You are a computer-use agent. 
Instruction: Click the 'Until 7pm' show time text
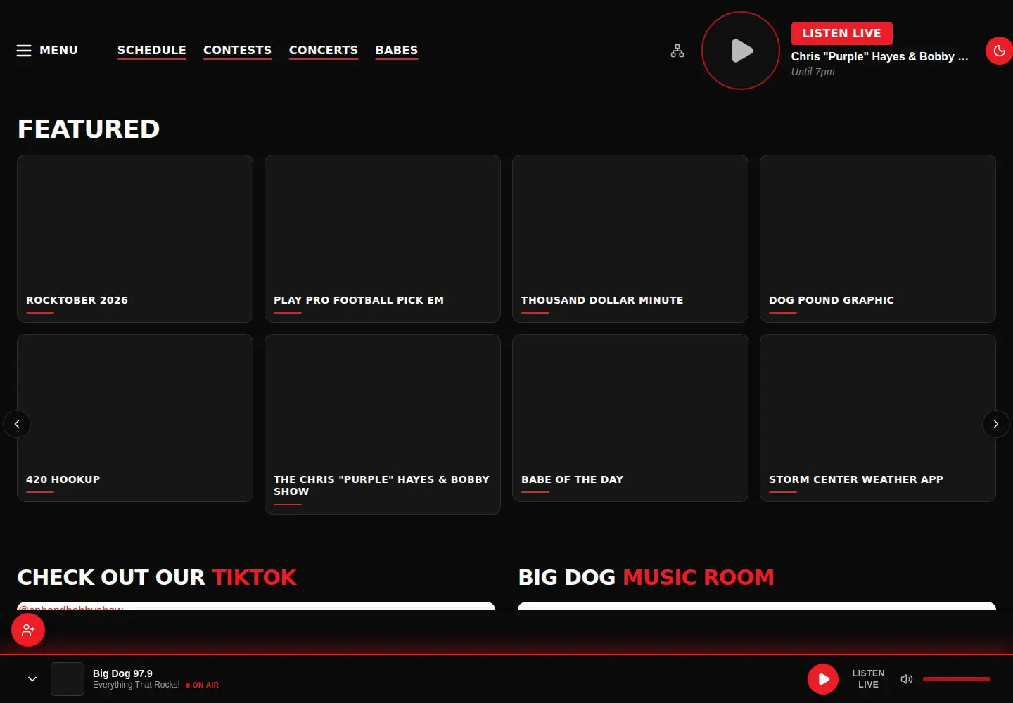click(x=813, y=72)
